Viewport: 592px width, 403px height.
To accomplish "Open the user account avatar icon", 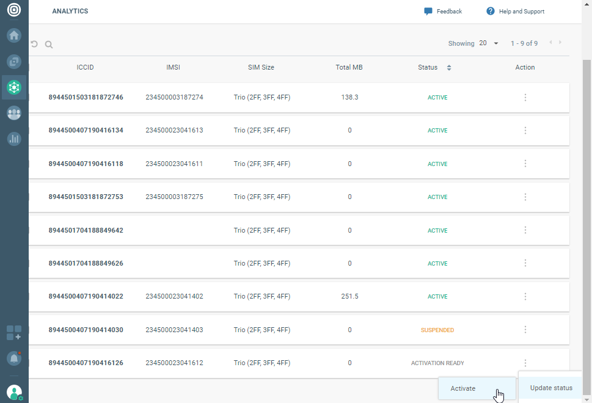I will [14, 392].
